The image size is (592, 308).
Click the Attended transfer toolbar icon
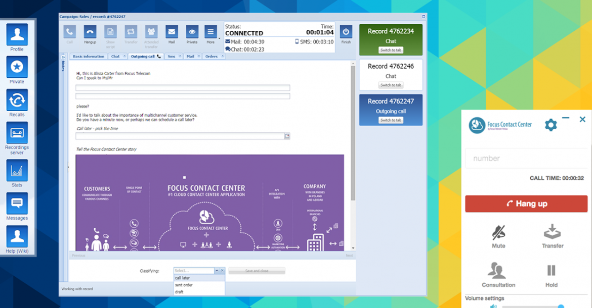click(x=151, y=32)
